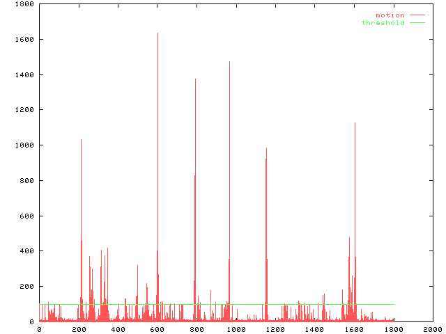Click the y-axis label 1000

pyautogui.click(x=24, y=145)
